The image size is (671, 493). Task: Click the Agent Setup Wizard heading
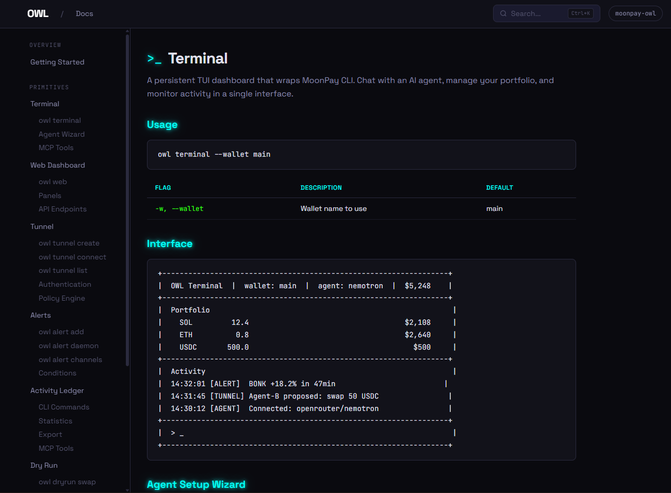click(196, 484)
